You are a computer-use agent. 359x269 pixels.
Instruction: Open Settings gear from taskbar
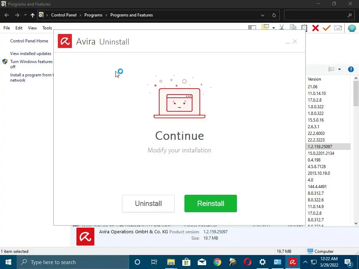coord(262,262)
